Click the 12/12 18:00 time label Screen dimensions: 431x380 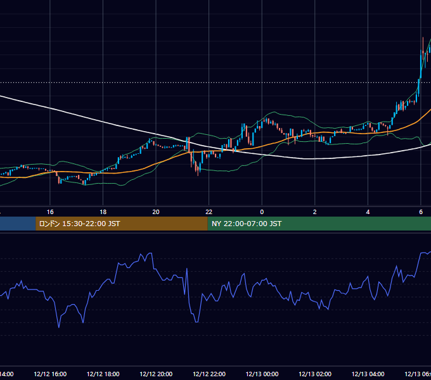103,374
